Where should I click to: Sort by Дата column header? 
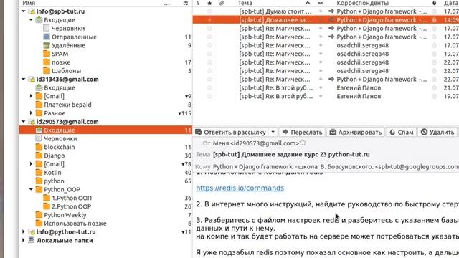coord(451,3)
